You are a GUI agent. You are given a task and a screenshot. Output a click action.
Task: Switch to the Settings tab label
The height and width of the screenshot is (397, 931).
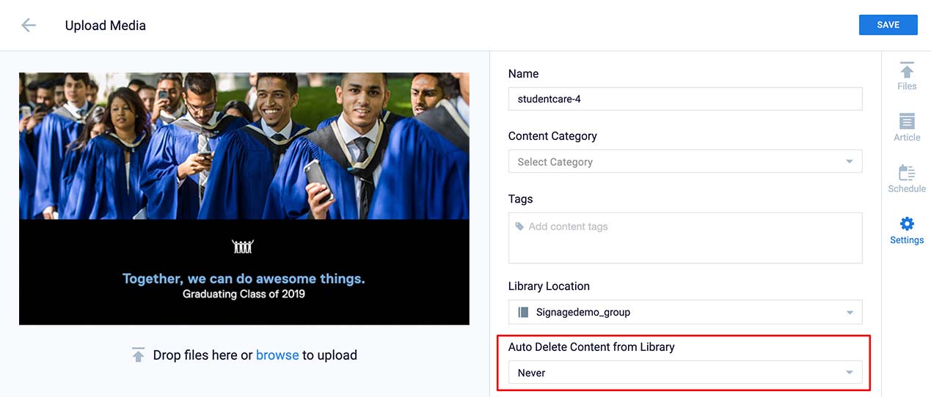tap(907, 240)
